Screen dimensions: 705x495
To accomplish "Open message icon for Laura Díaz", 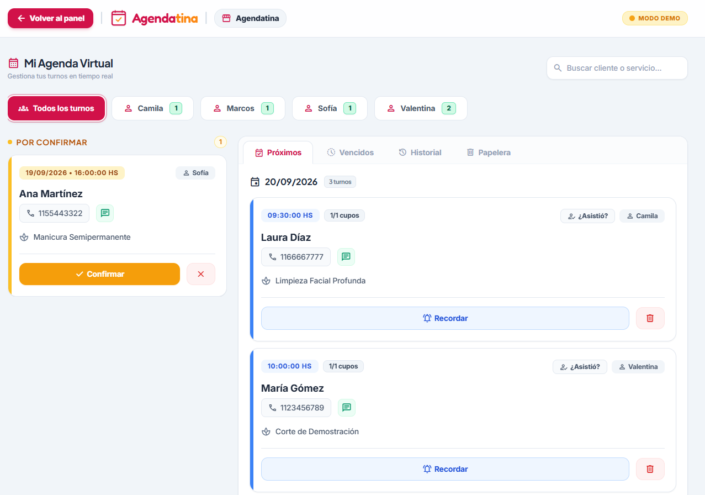I will tap(346, 257).
